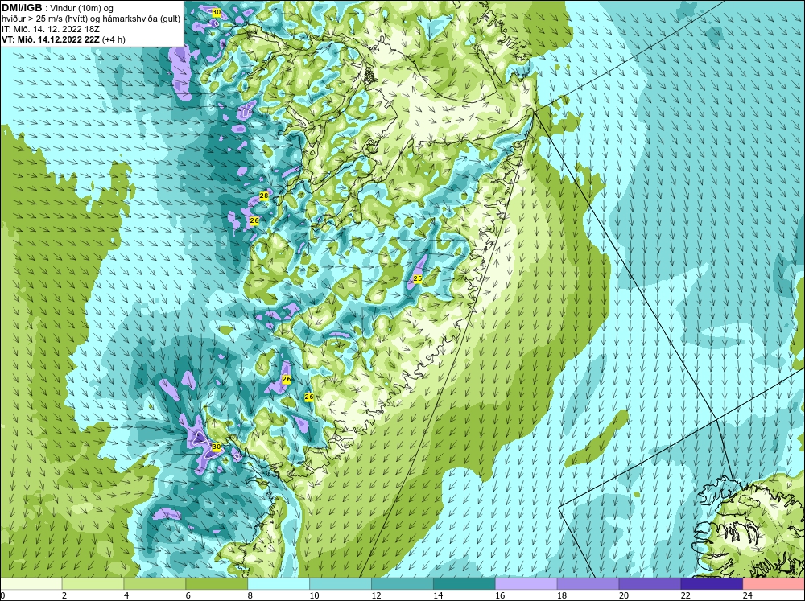Select the pale cyan 8–10 legend swatch
Screen dimensions: 805x601
pyautogui.click(x=279, y=584)
